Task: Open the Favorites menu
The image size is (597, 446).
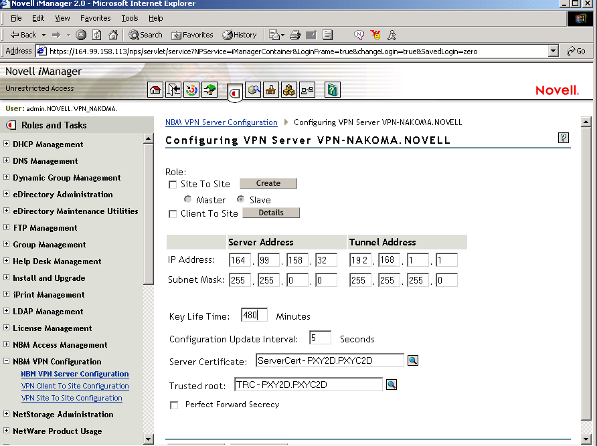Action: click(95, 18)
